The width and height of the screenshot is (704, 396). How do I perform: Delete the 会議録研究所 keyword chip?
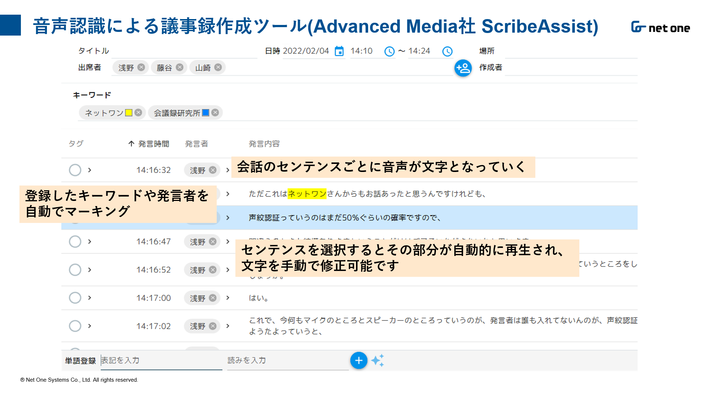(215, 113)
